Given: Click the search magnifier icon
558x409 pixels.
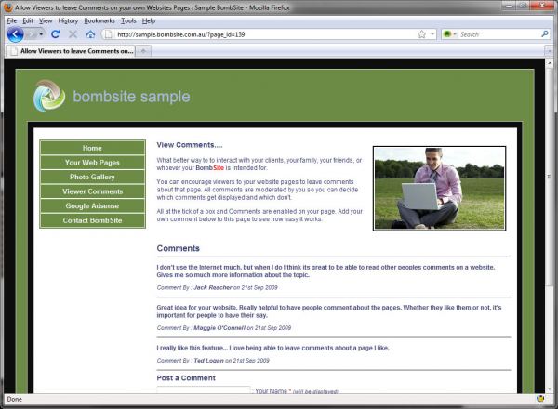Looking at the screenshot, I should [544, 33].
